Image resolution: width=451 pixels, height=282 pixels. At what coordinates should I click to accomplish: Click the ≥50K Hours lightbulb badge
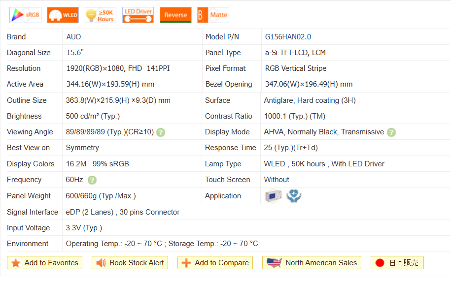tap(101, 15)
